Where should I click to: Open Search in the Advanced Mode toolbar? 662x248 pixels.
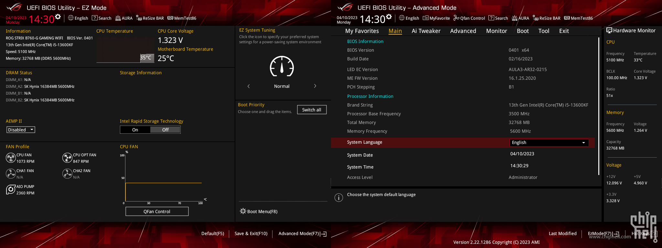point(498,18)
